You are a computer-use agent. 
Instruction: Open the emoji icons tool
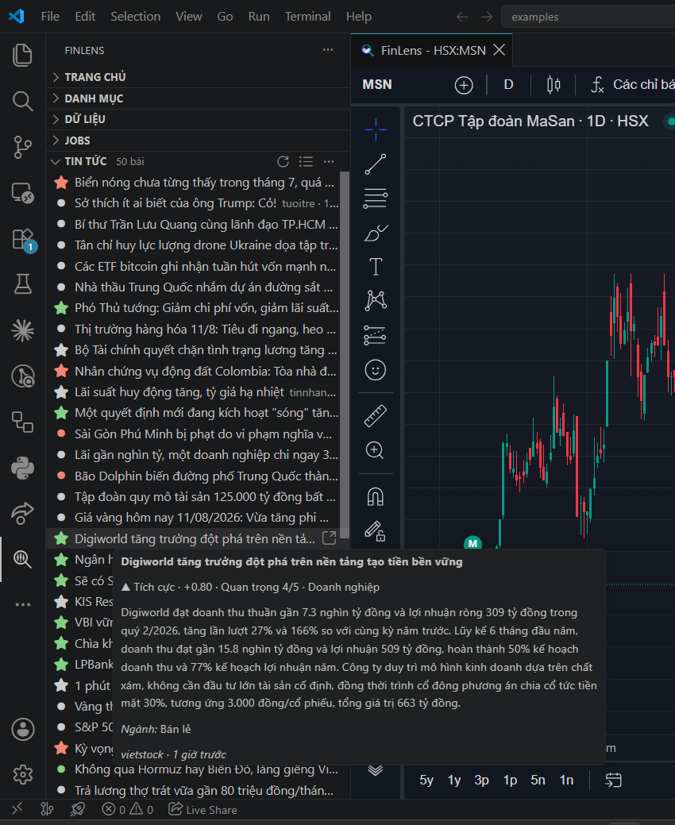(375, 370)
